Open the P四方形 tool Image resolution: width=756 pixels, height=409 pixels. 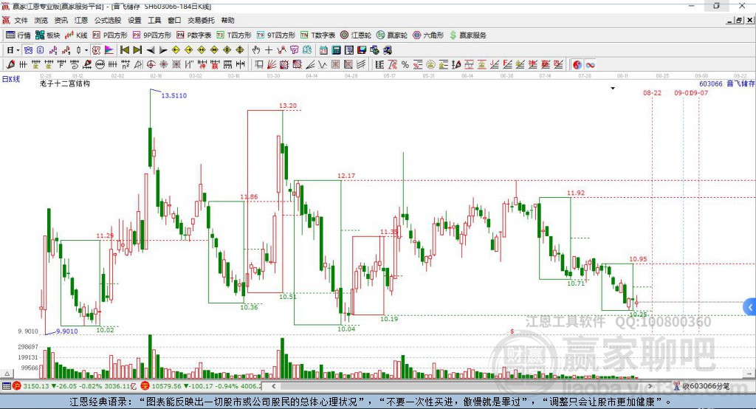click(110, 35)
